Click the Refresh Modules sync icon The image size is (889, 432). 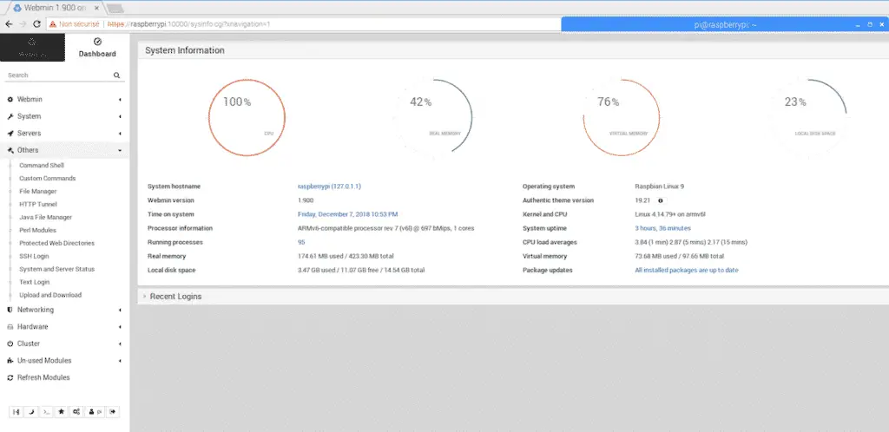pos(10,377)
